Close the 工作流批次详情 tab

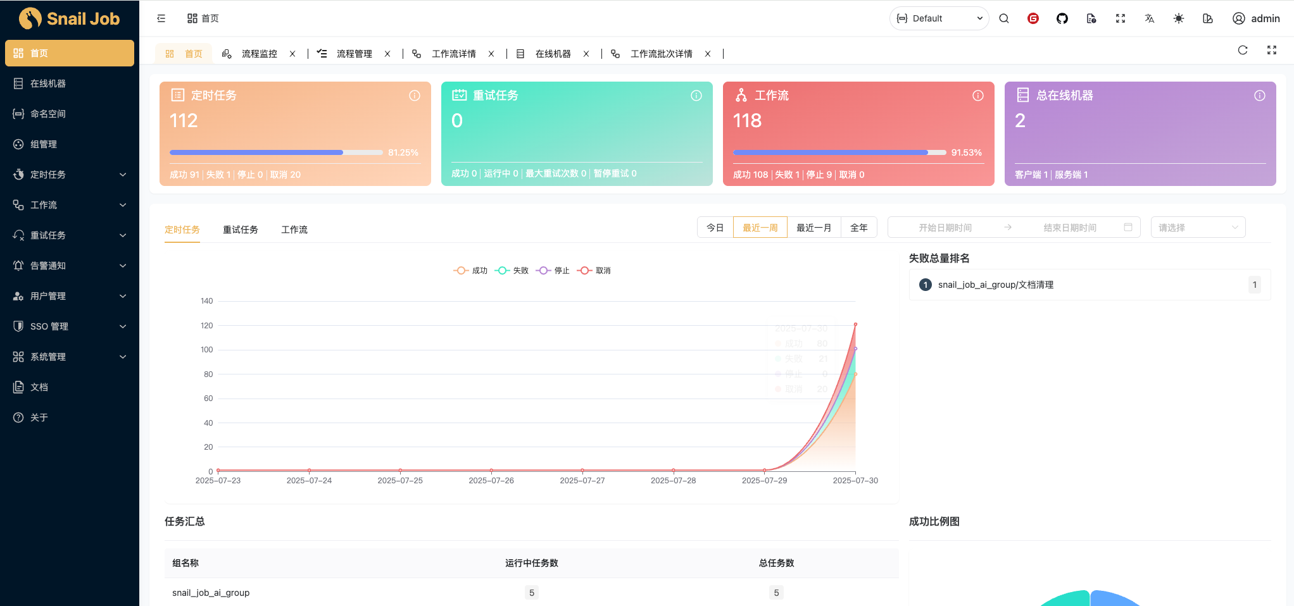pyautogui.click(x=708, y=54)
